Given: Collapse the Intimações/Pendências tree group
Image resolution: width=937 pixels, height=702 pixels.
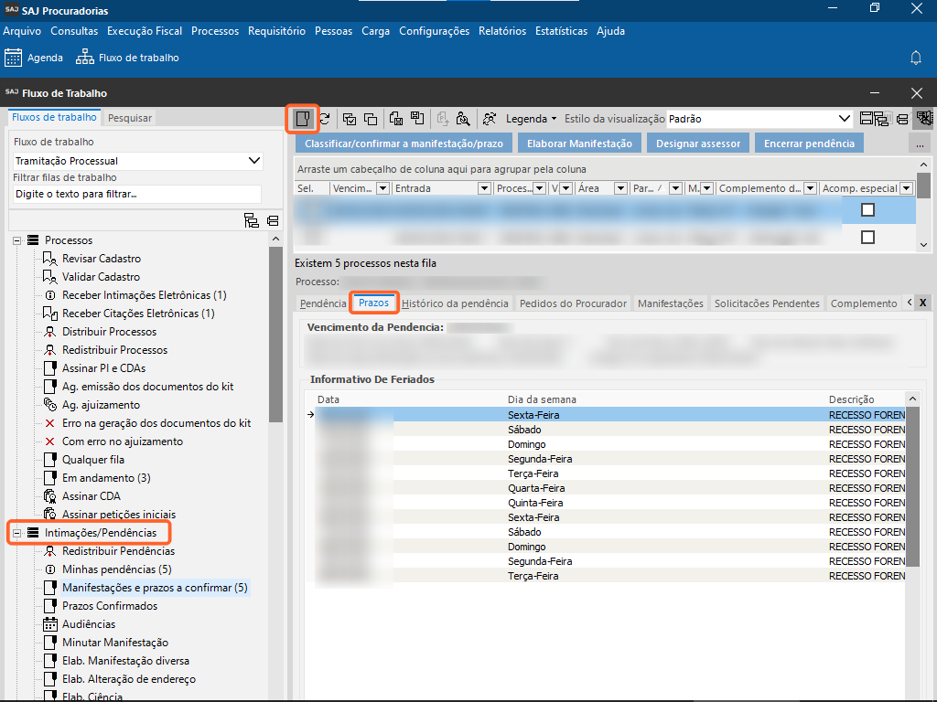Looking at the screenshot, I should click(x=17, y=533).
